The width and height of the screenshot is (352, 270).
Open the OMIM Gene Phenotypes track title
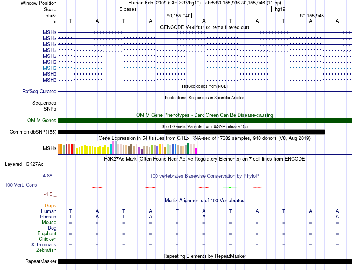[205, 115]
